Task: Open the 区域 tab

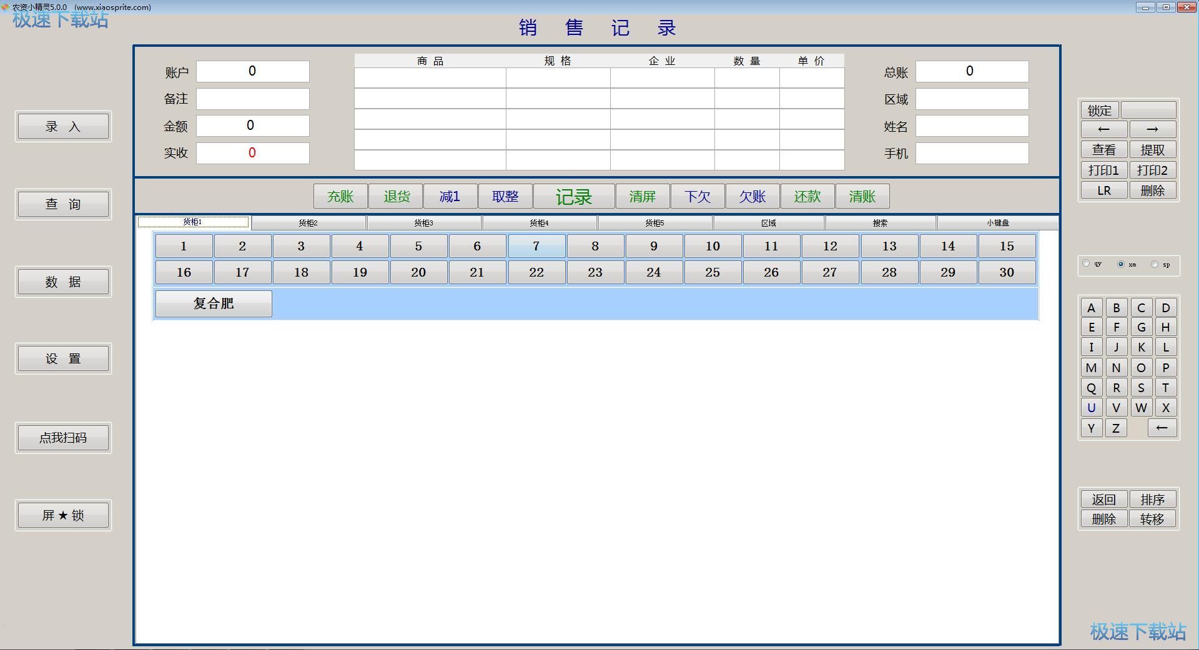Action: pyautogui.click(x=769, y=223)
